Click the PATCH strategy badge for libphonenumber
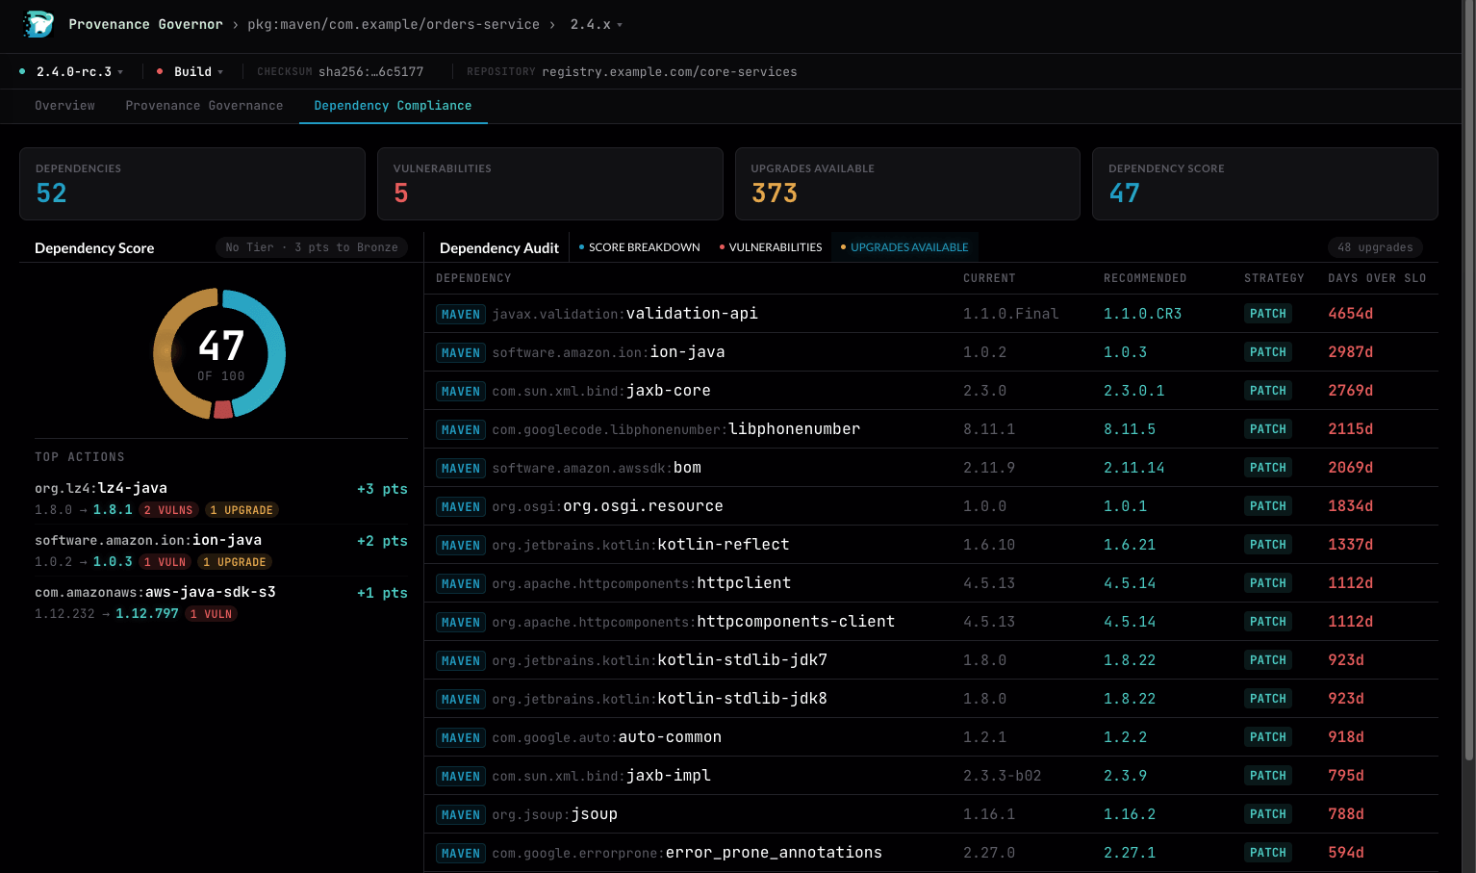1476x873 pixels. click(1267, 428)
